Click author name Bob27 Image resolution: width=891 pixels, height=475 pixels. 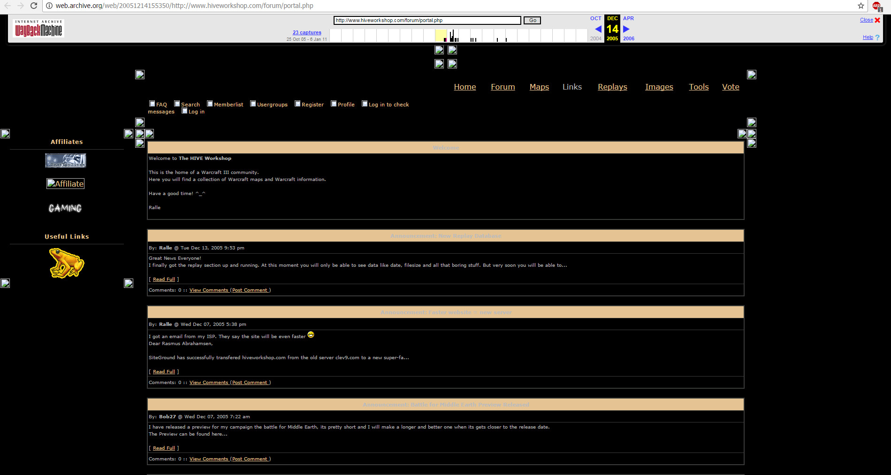click(x=168, y=416)
